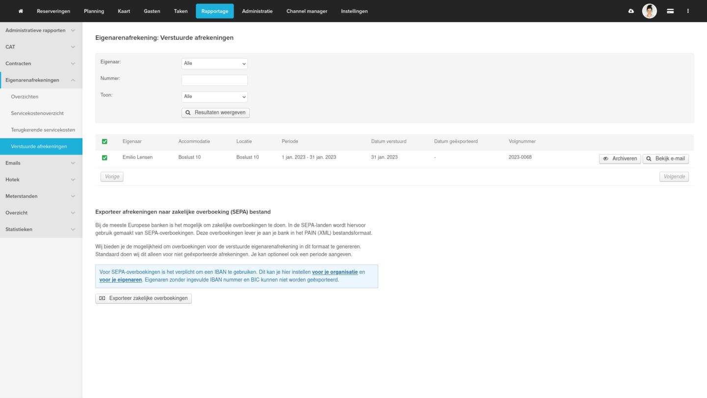The image size is (707, 398).
Task: Collapse the Eigenarenafrekeningen section
Action: 40,80
